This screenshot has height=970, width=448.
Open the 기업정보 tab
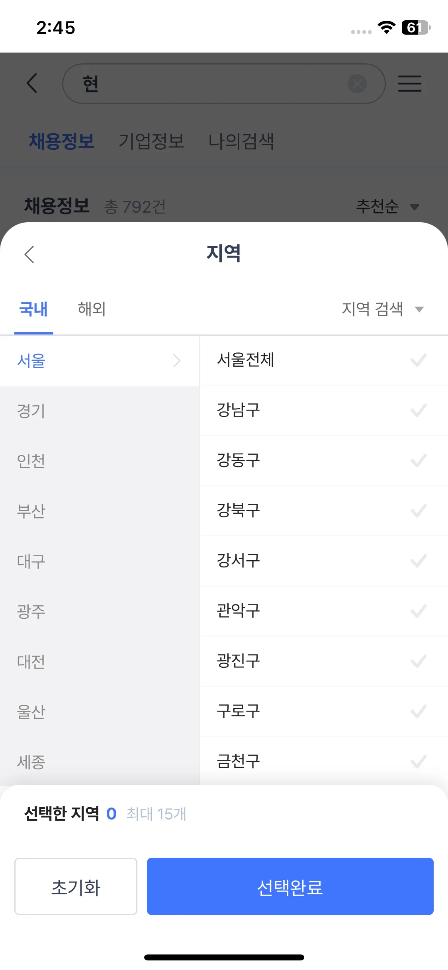[x=151, y=141]
